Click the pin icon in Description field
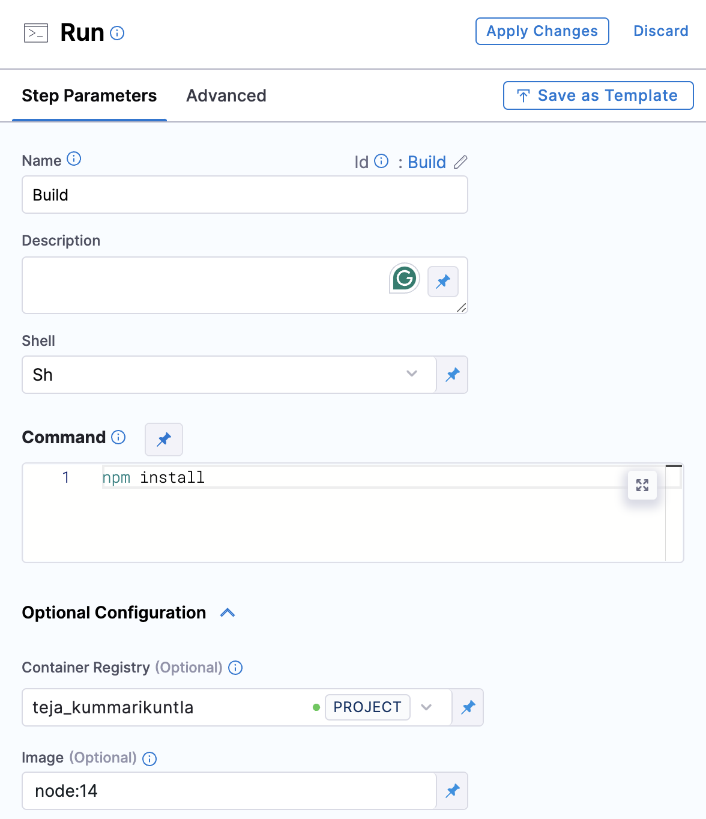The height and width of the screenshot is (819, 706). 443,282
